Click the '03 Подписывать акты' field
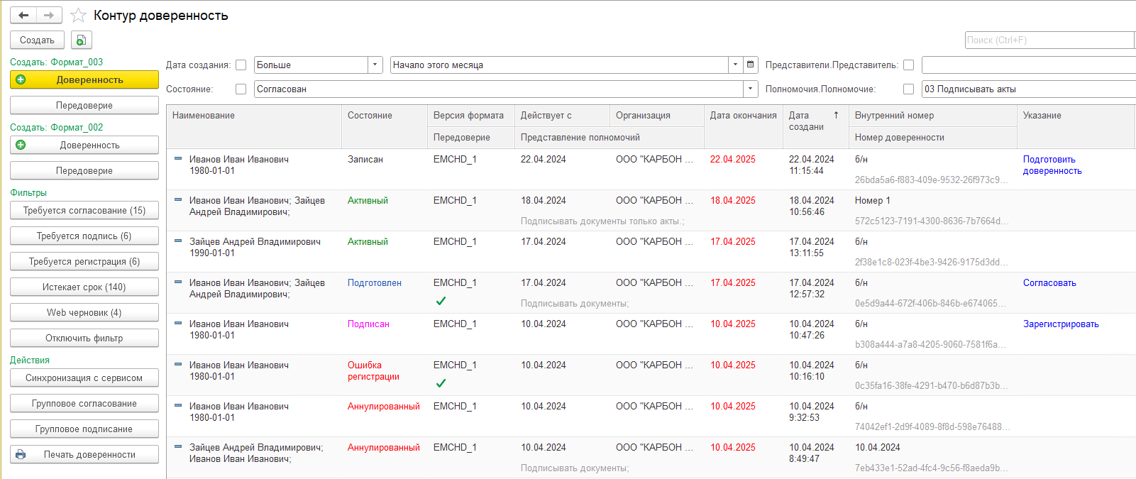 (1029, 89)
